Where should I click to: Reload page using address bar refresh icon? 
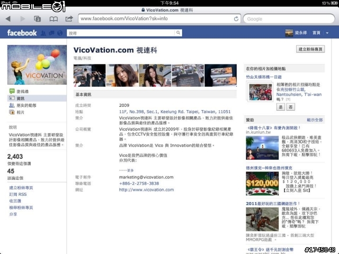tap(236, 19)
